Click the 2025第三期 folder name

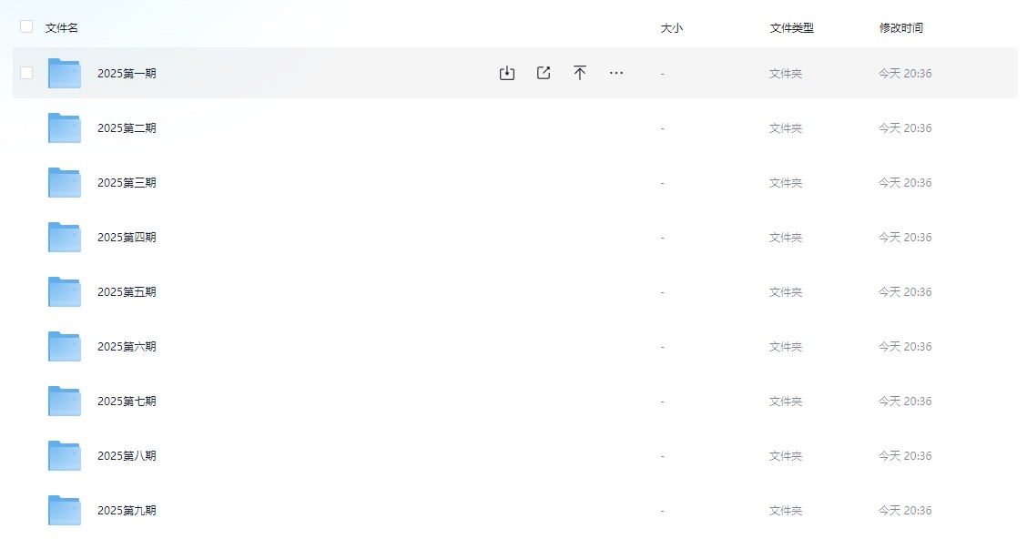pyautogui.click(x=127, y=183)
